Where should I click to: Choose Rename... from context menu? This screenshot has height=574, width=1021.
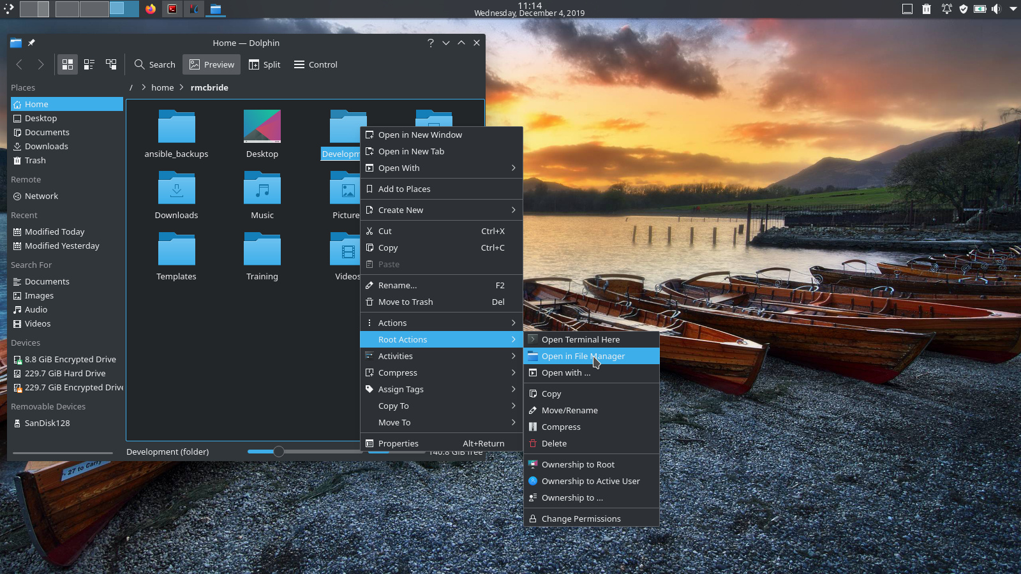coord(442,285)
